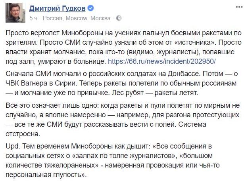The image size is (244, 181).
Task: Open the Дмитрий Гудков author name link
Action: pyautogui.click(x=58, y=8)
